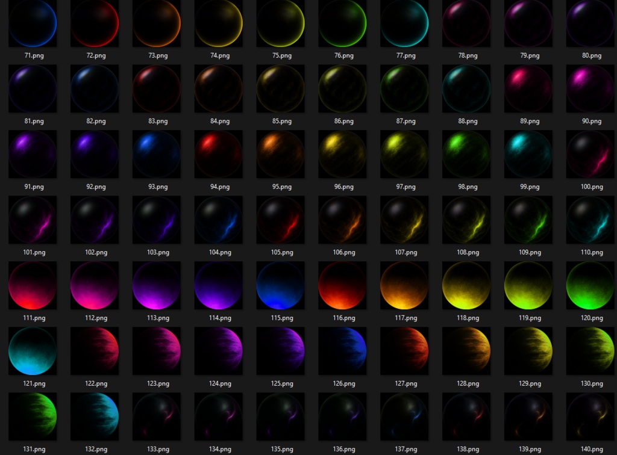Select the orange half-lit planet 128.png
Viewport: 617px width, 455px height.
click(x=466, y=351)
